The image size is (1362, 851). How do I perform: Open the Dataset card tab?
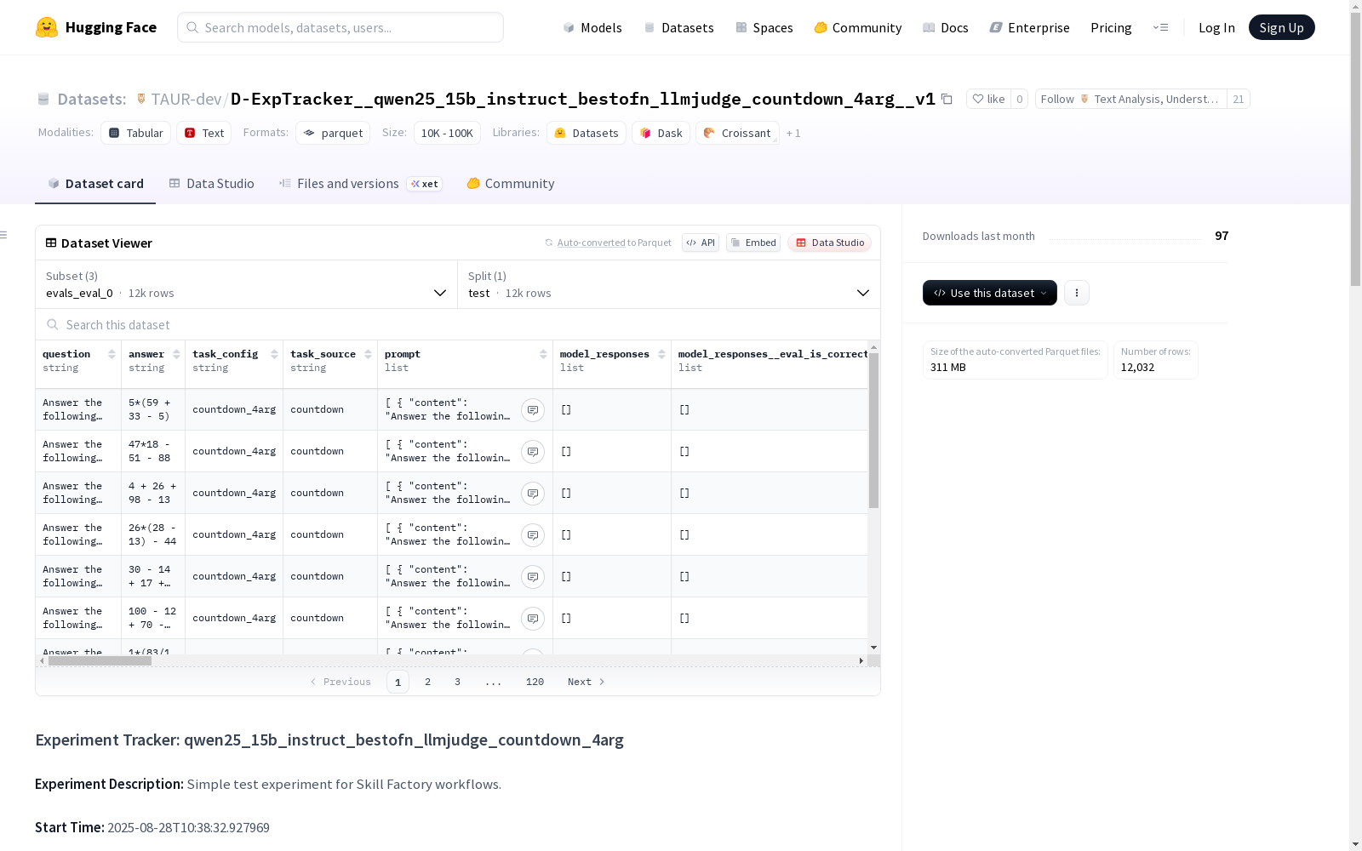pos(95,184)
